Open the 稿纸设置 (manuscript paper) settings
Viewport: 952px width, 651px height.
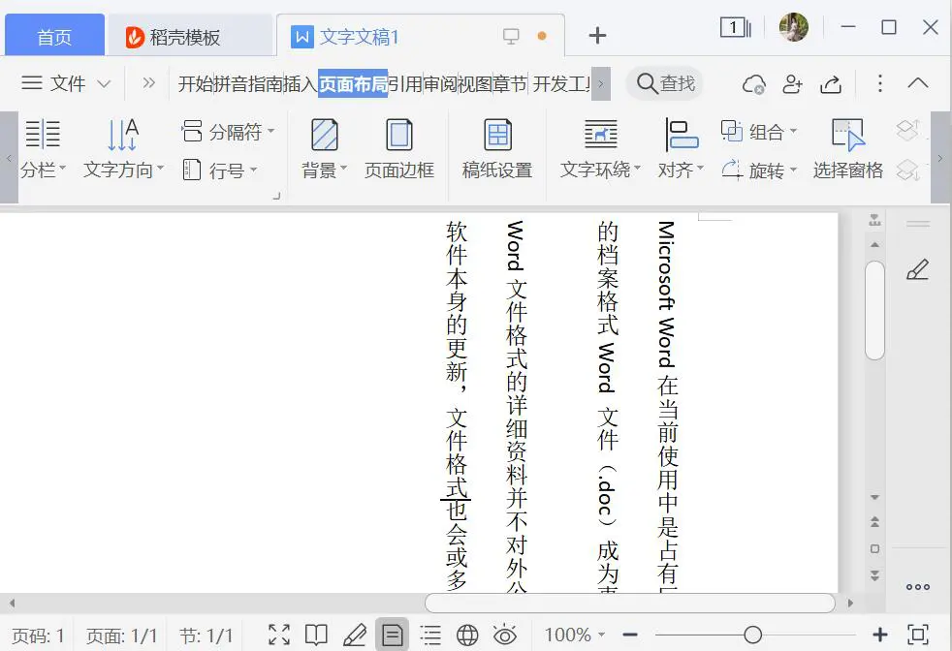496,147
